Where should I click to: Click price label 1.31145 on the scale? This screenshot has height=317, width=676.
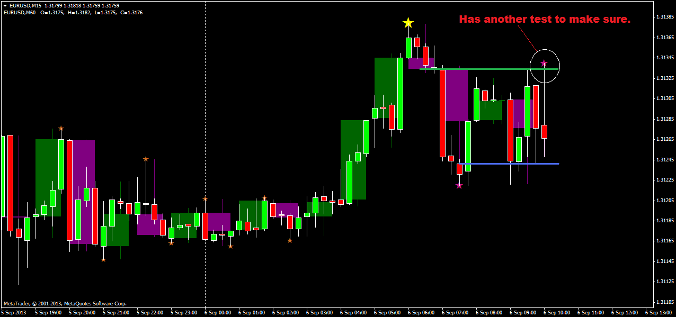[664, 261]
